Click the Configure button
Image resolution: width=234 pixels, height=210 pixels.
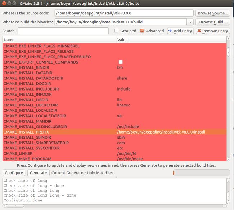tap(14, 173)
